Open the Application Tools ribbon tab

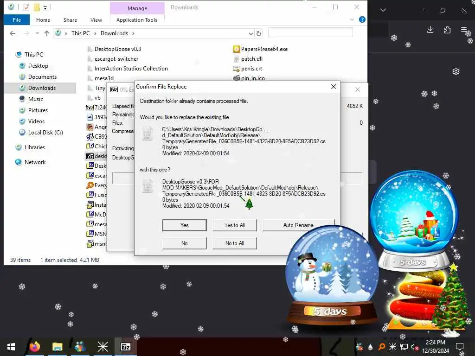(137, 20)
